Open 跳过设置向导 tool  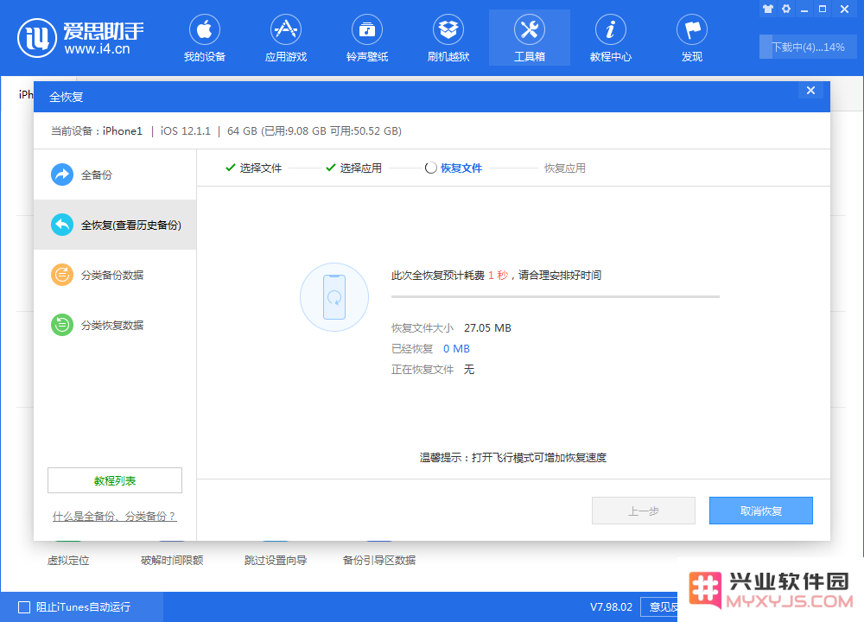(x=276, y=561)
